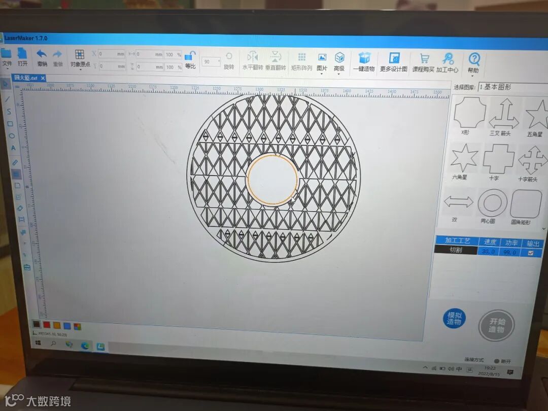Viewport: 548px width, 411px height.
Task: Insert the 三叉箭头 shape
Action: click(503, 114)
